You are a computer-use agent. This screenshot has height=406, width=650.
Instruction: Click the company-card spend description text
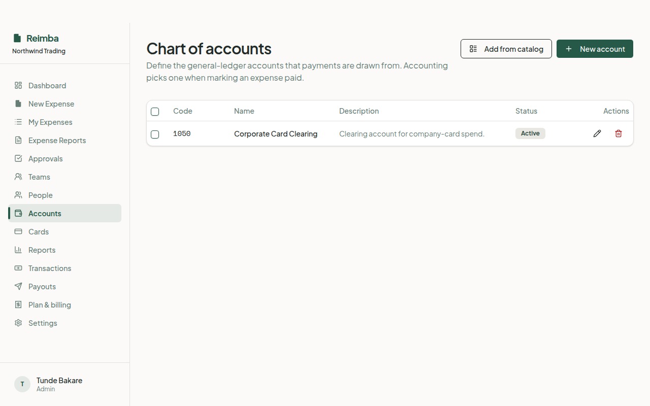(412, 133)
